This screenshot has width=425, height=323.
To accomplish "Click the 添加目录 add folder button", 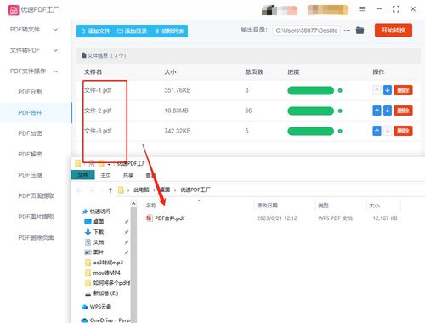I will (132, 31).
